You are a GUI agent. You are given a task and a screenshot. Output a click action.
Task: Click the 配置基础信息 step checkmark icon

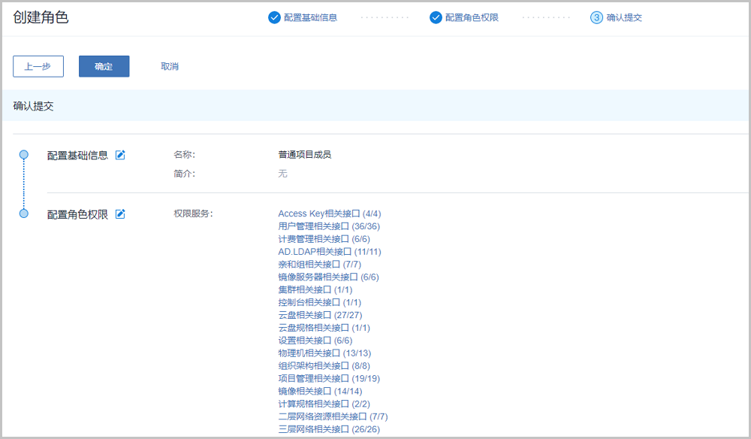pyautogui.click(x=274, y=17)
